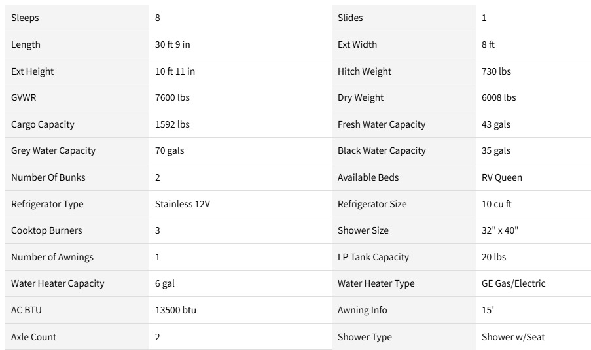Select the Grey Water Capacity value 70 gals
This screenshot has height=350, width=591.
pos(170,150)
